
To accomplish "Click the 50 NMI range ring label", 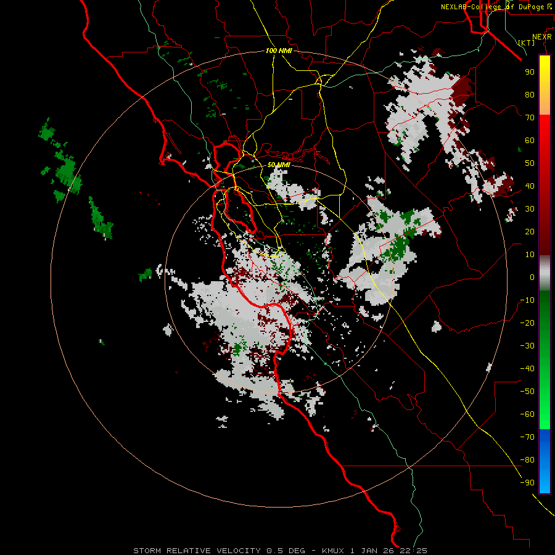I will click(x=279, y=165).
